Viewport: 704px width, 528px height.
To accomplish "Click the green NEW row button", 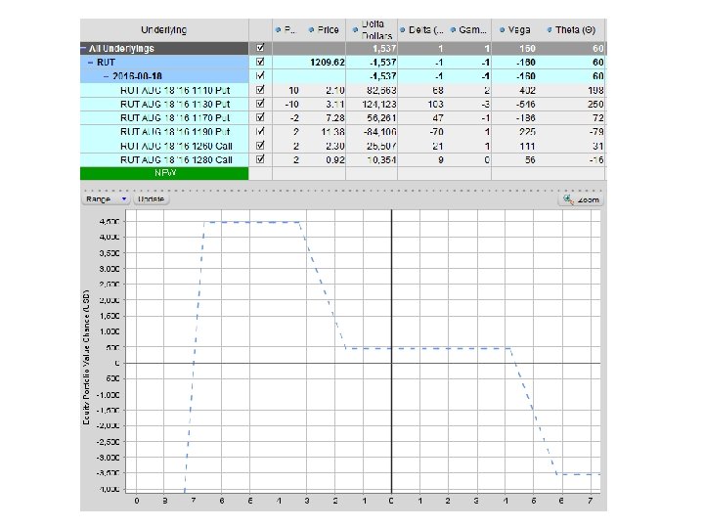I will tap(164, 172).
